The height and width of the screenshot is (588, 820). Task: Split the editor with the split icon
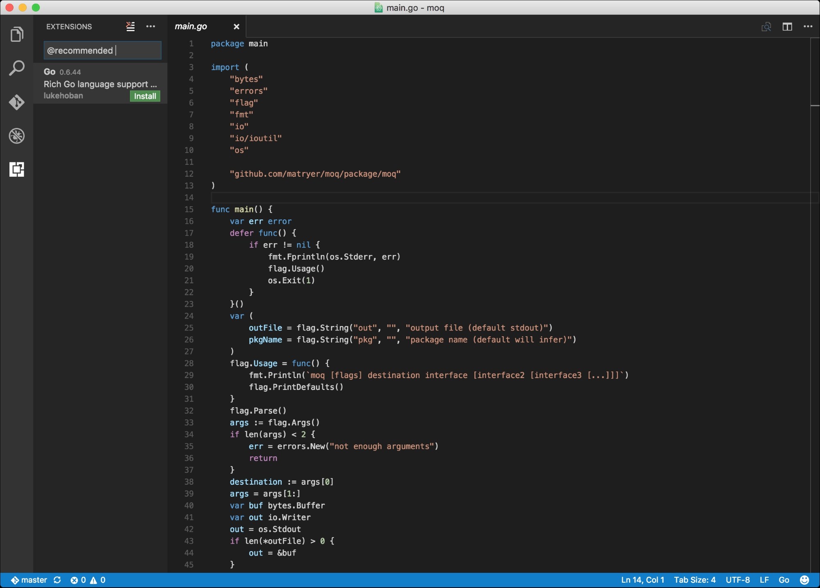point(787,27)
